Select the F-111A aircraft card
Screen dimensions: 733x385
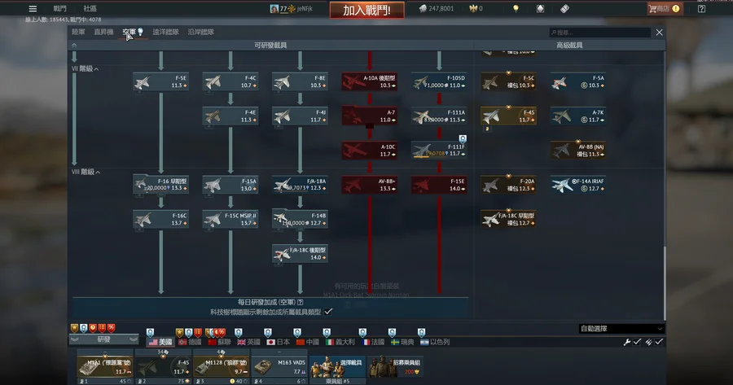point(439,116)
